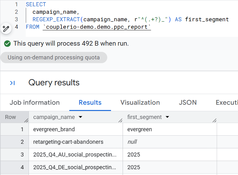238x175 pixels.
Task: Collapse the Query results panel arrow icon
Action: point(12,83)
